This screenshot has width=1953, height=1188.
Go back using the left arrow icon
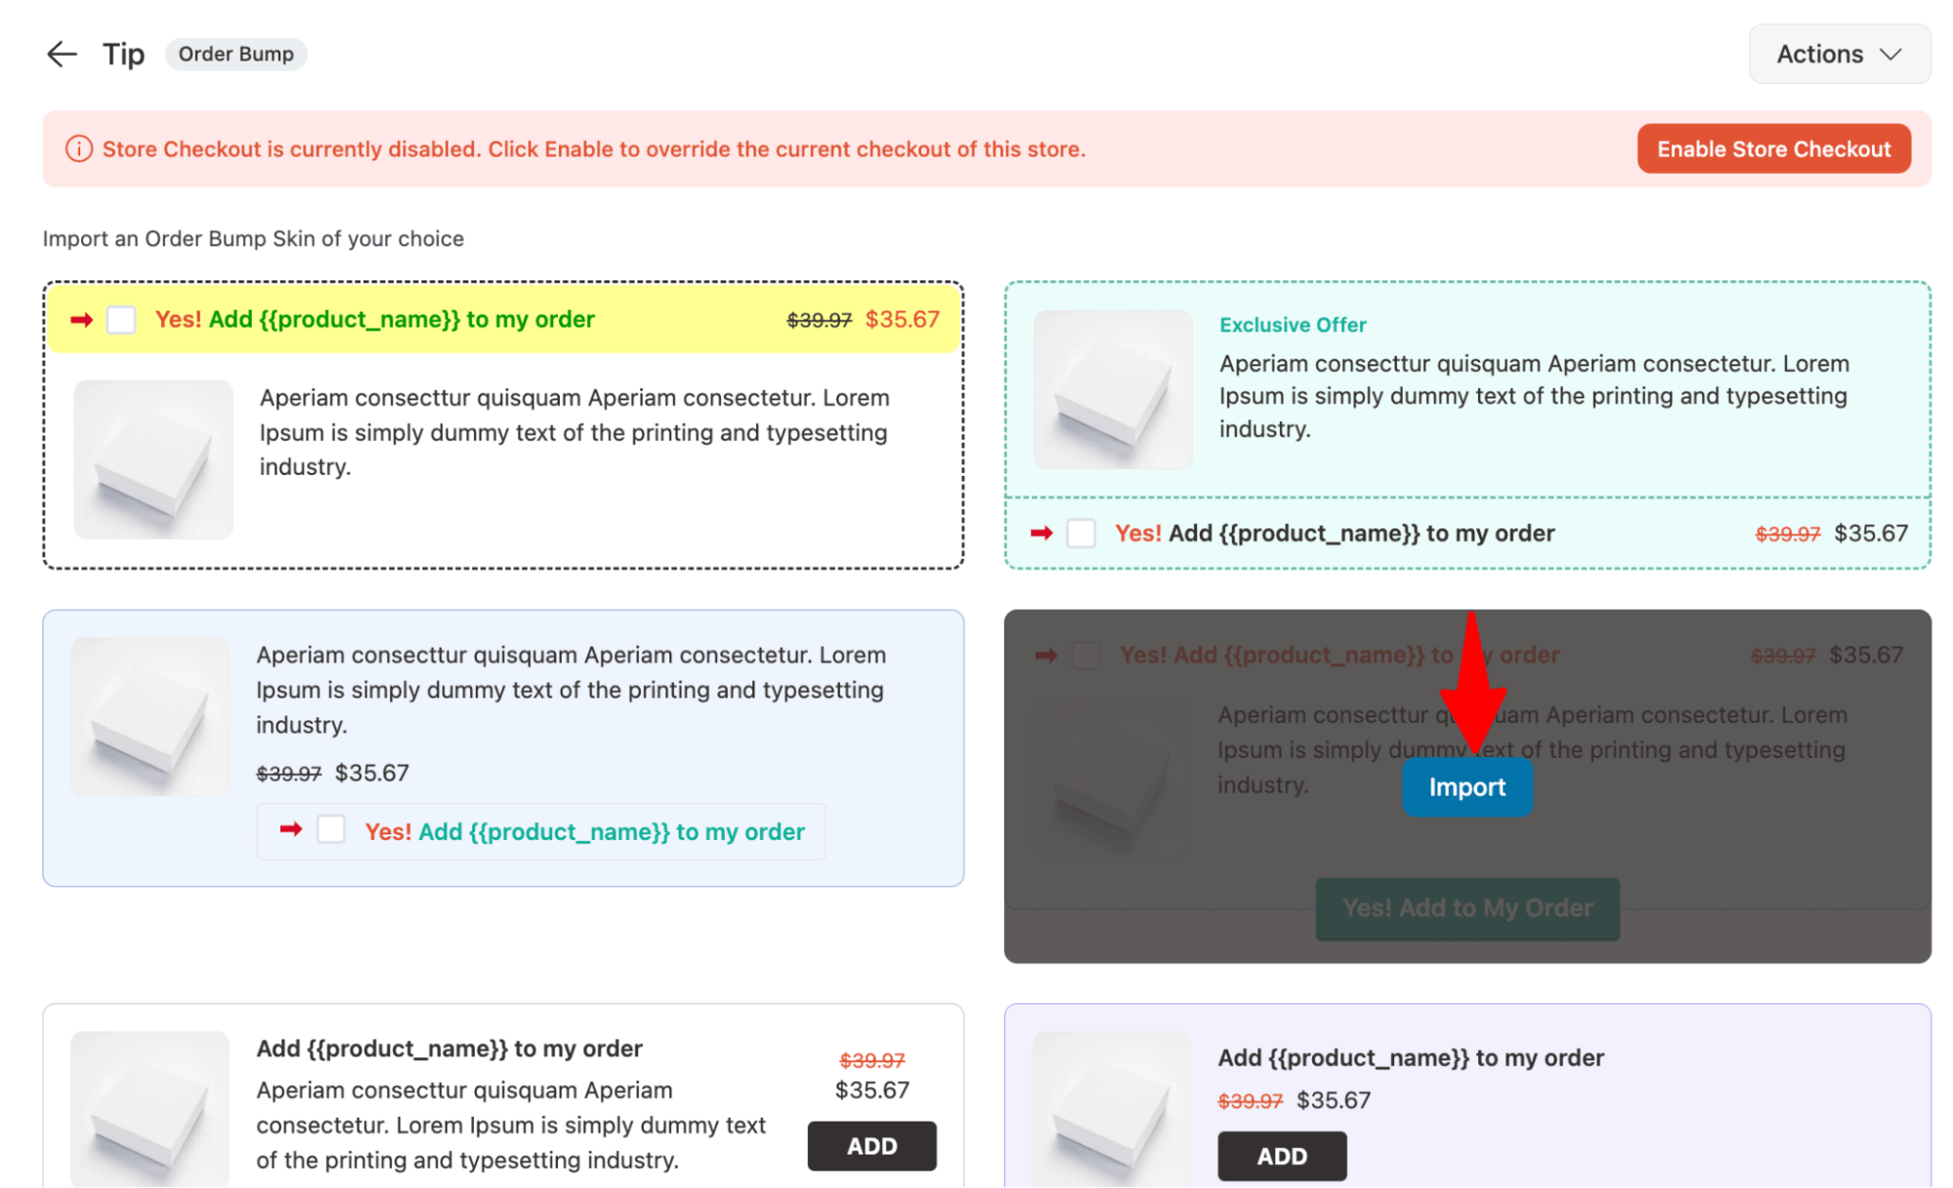pyautogui.click(x=62, y=54)
